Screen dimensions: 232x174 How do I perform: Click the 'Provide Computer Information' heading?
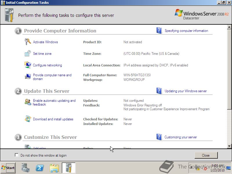tap(60, 31)
